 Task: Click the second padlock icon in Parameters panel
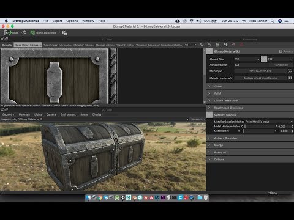pos(217,45)
